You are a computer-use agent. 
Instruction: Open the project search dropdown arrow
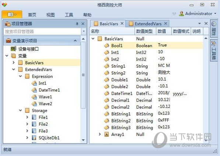[84, 31]
